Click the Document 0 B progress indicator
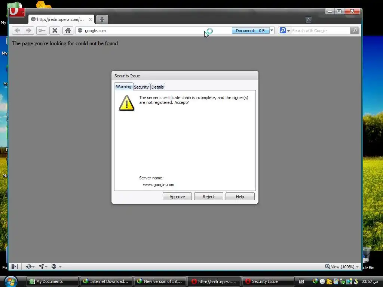Viewport: 383px width, 287px height. tap(250, 31)
